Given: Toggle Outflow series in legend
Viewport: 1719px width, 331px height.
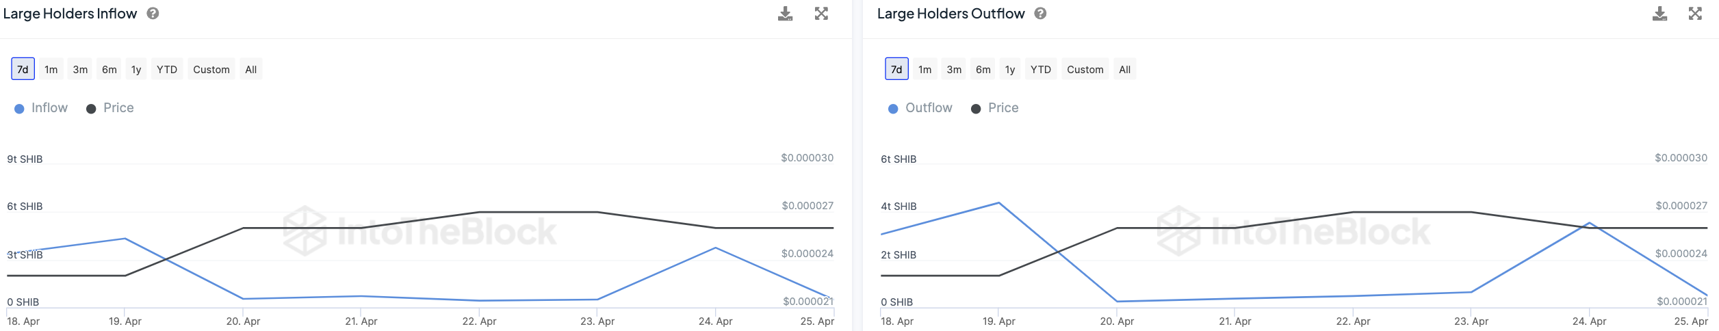Looking at the screenshot, I should coord(920,108).
